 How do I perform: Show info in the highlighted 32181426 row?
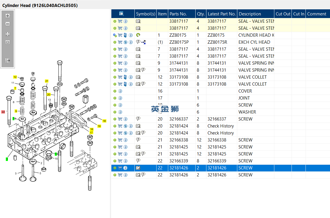click(125, 168)
